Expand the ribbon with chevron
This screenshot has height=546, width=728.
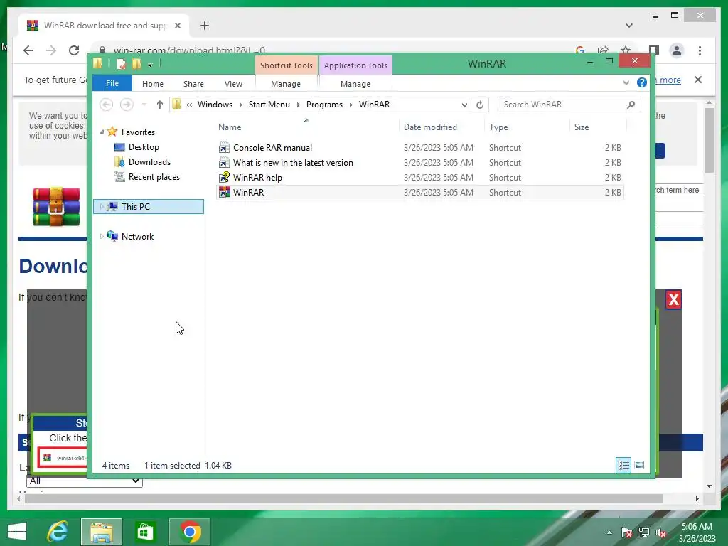click(x=626, y=83)
